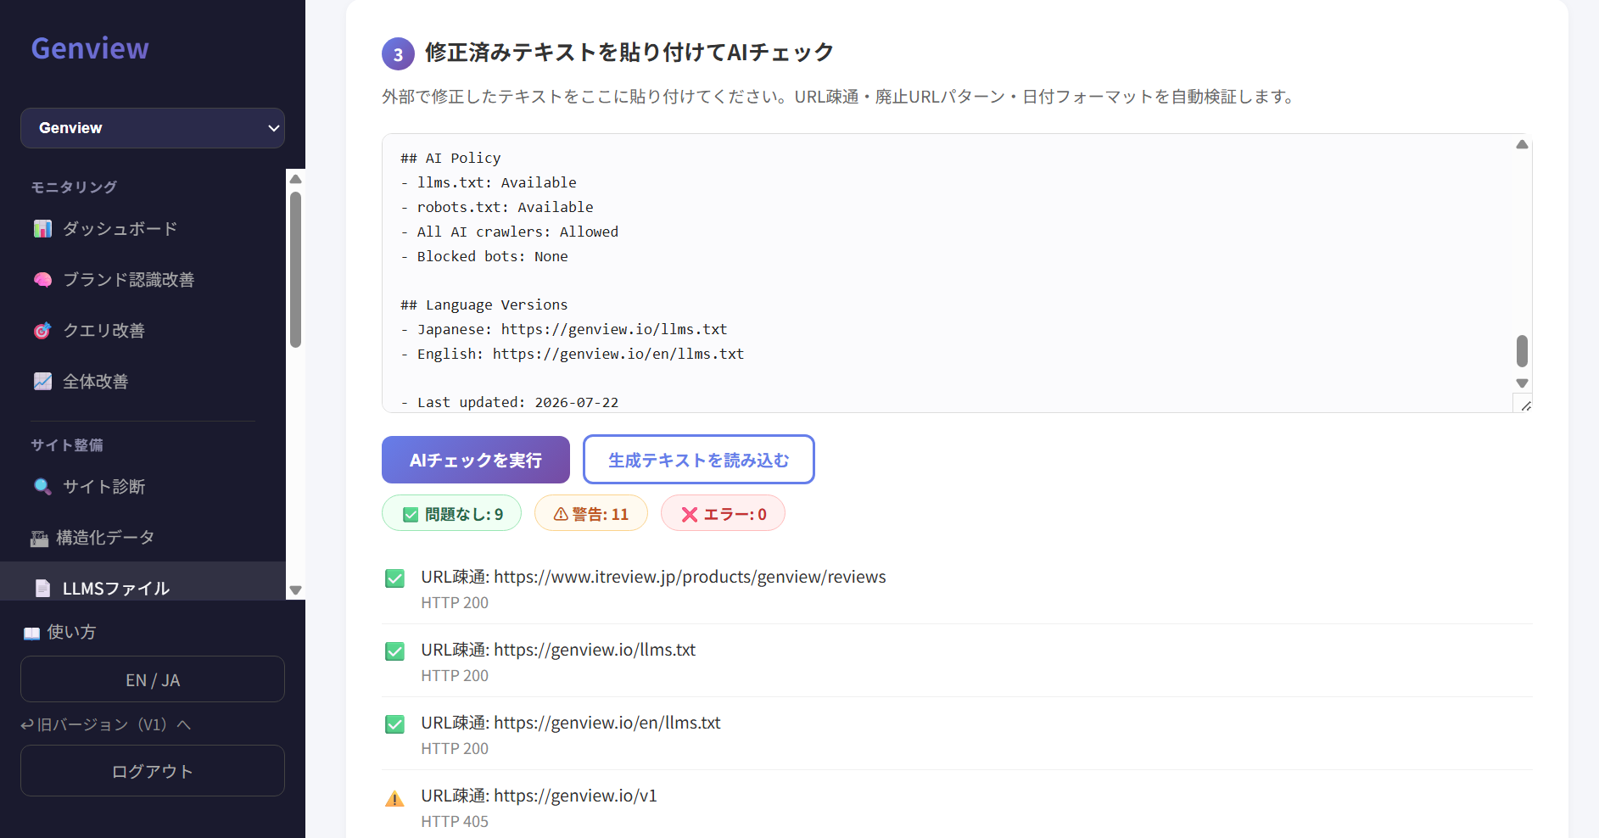The width and height of the screenshot is (1599, 838).
Task: Open 使い方 help link
Action: click(x=71, y=632)
